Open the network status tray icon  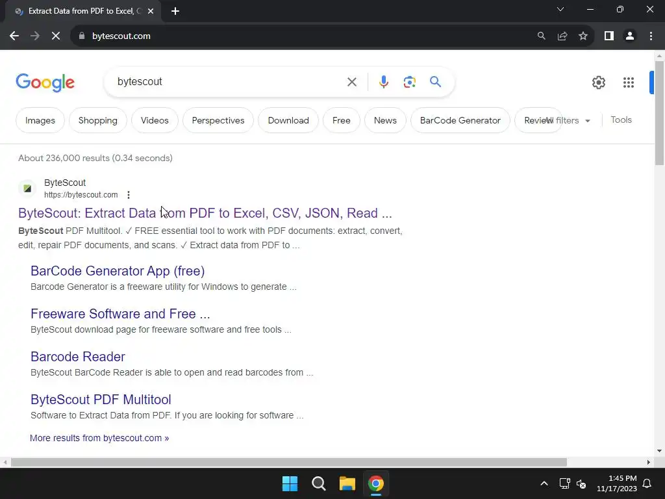(564, 483)
